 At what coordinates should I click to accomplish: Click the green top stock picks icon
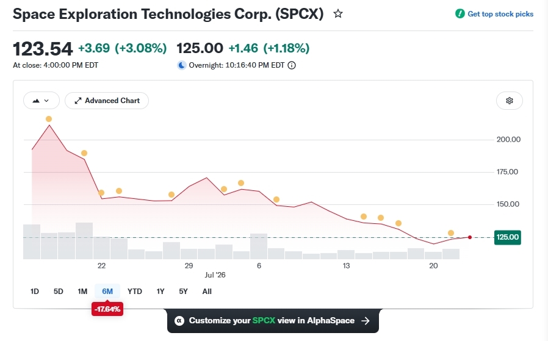coord(460,14)
